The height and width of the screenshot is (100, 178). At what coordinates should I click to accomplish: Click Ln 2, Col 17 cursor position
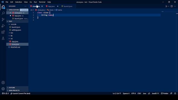pyautogui.click(x=117, y=93)
